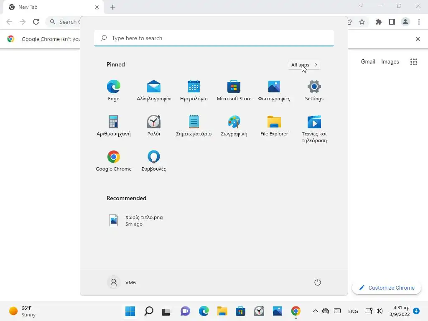428x321 pixels.
Task: Click the power button in Start menu
Action: (x=318, y=282)
